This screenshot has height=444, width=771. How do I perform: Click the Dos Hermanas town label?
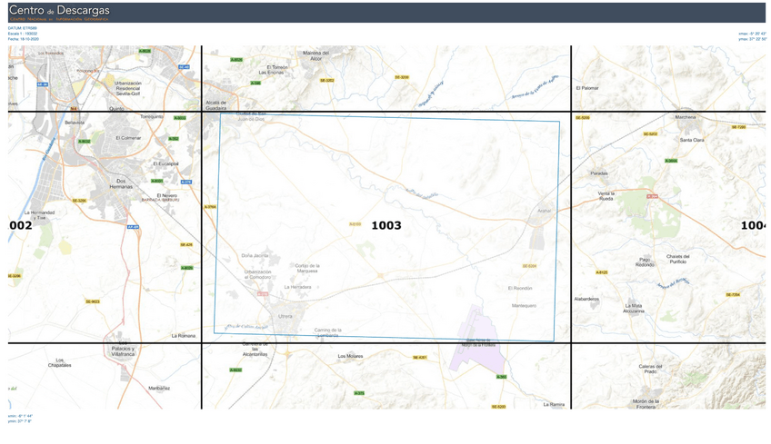point(122,183)
